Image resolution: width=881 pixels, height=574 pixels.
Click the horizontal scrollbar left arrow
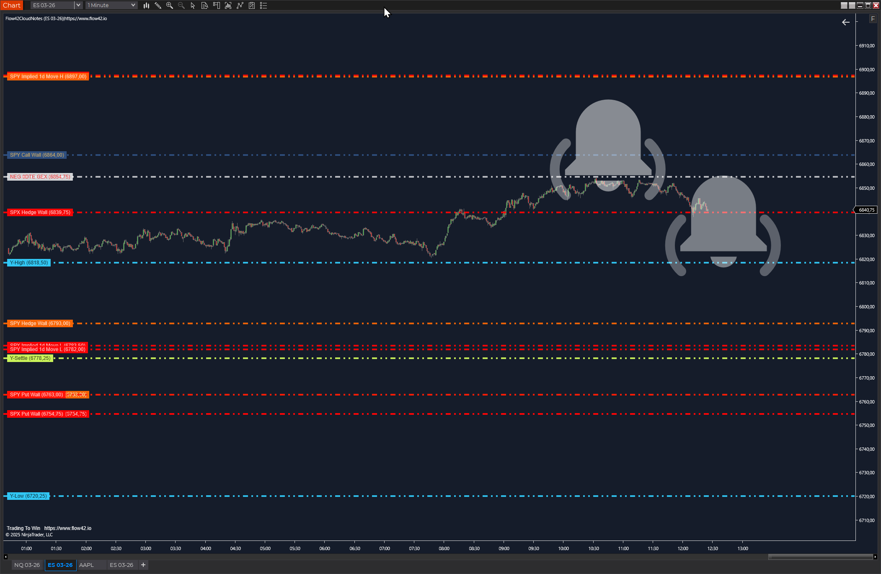(x=5, y=557)
